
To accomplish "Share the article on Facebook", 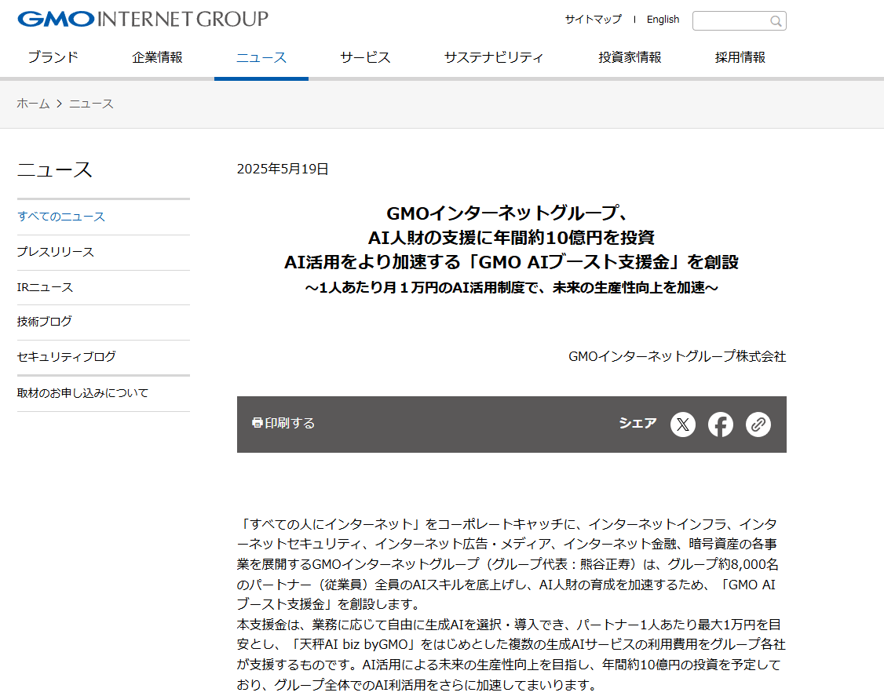I will coord(721,425).
